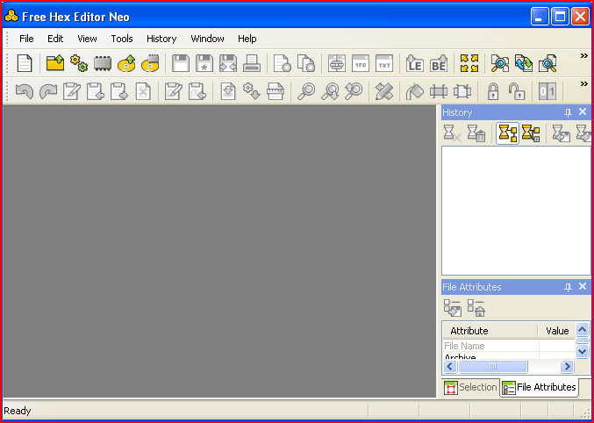Open the File menu
This screenshot has height=423, width=594.
(x=26, y=39)
